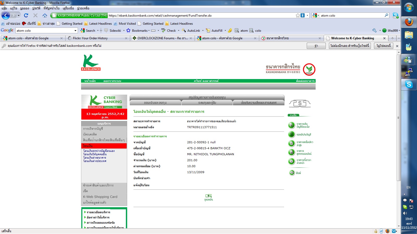Open the ประวัติ (History) menu
Screen dimensions: 417x234
click(36, 8)
